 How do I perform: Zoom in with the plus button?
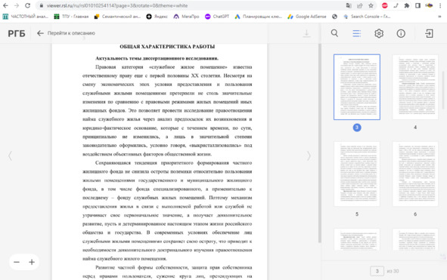pos(32,262)
